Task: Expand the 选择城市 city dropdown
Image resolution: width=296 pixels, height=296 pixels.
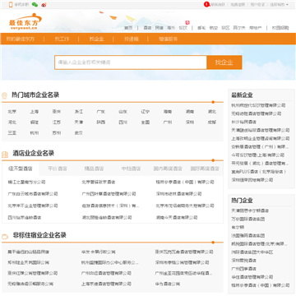Action: pos(280,4)
